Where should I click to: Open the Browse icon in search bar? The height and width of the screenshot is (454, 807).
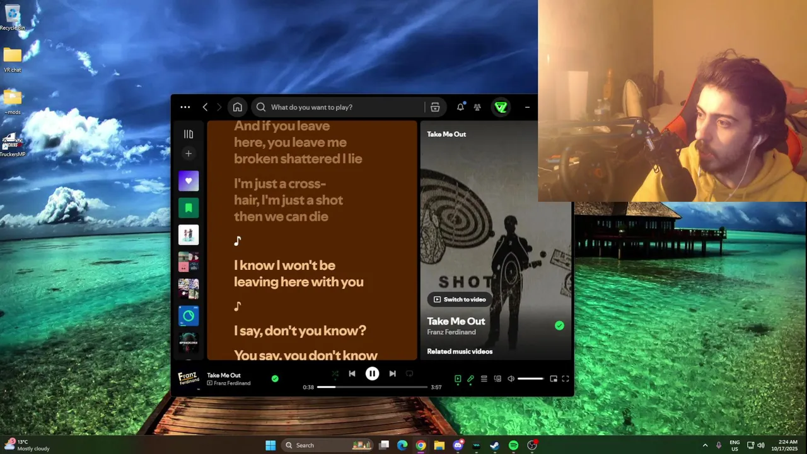click(x=435, y=107)
